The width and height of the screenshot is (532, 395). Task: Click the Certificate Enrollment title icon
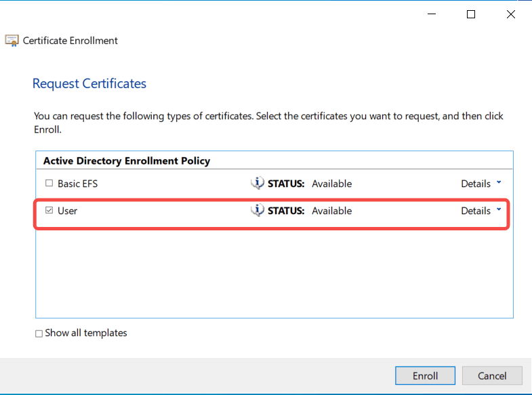[x=12, y=41]
